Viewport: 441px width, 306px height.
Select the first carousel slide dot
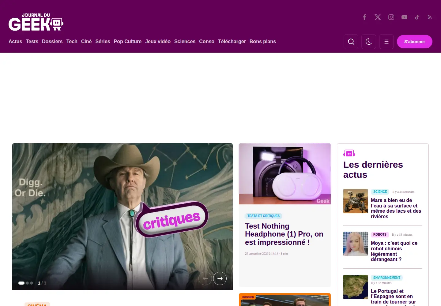[x=21, y=283]
